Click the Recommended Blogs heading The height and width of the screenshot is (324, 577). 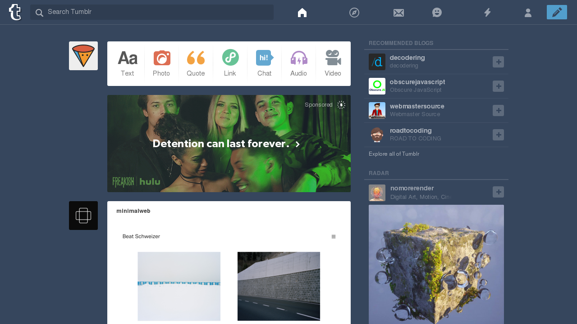401,43
